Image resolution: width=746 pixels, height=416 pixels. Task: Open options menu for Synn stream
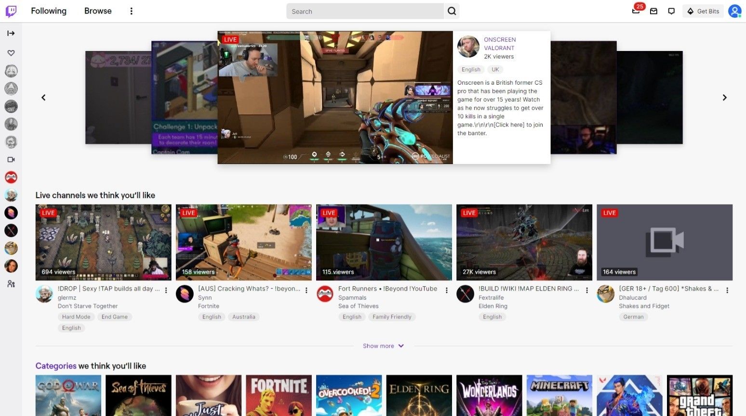point(306,290)
